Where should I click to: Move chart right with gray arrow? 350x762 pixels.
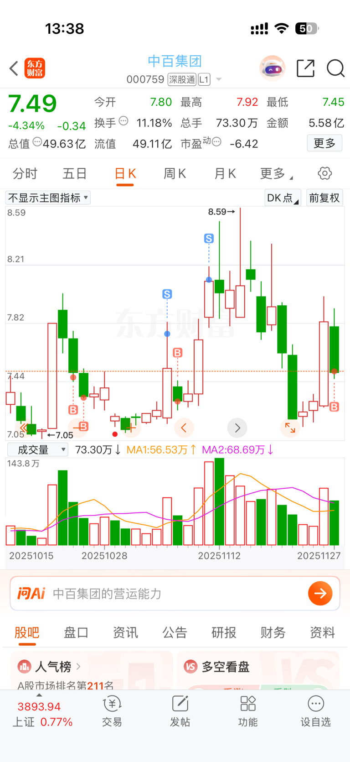pyautogui.click(x=237, y=428)
